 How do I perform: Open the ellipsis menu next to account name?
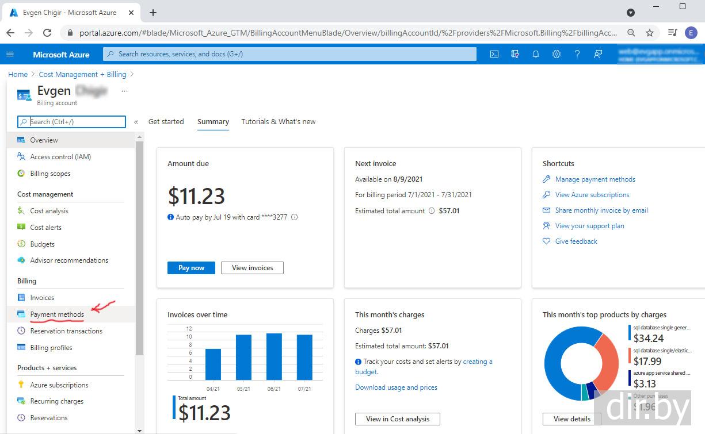(x=124, y=91)
